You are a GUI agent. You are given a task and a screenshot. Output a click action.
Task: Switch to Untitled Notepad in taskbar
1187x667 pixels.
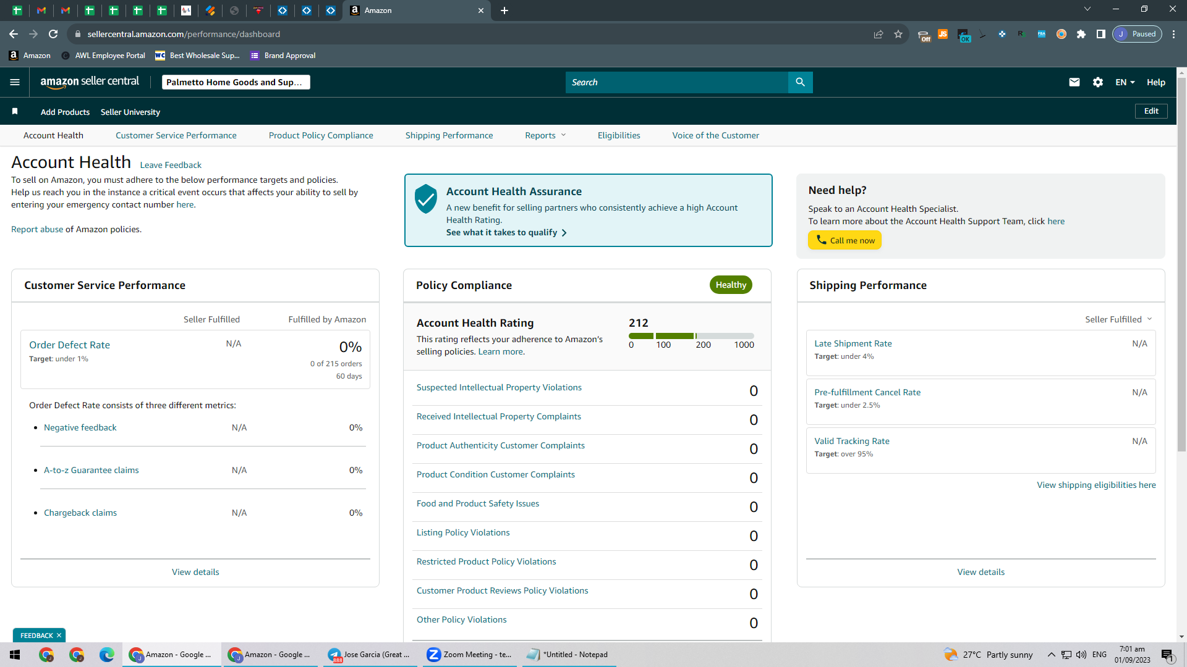569,655
